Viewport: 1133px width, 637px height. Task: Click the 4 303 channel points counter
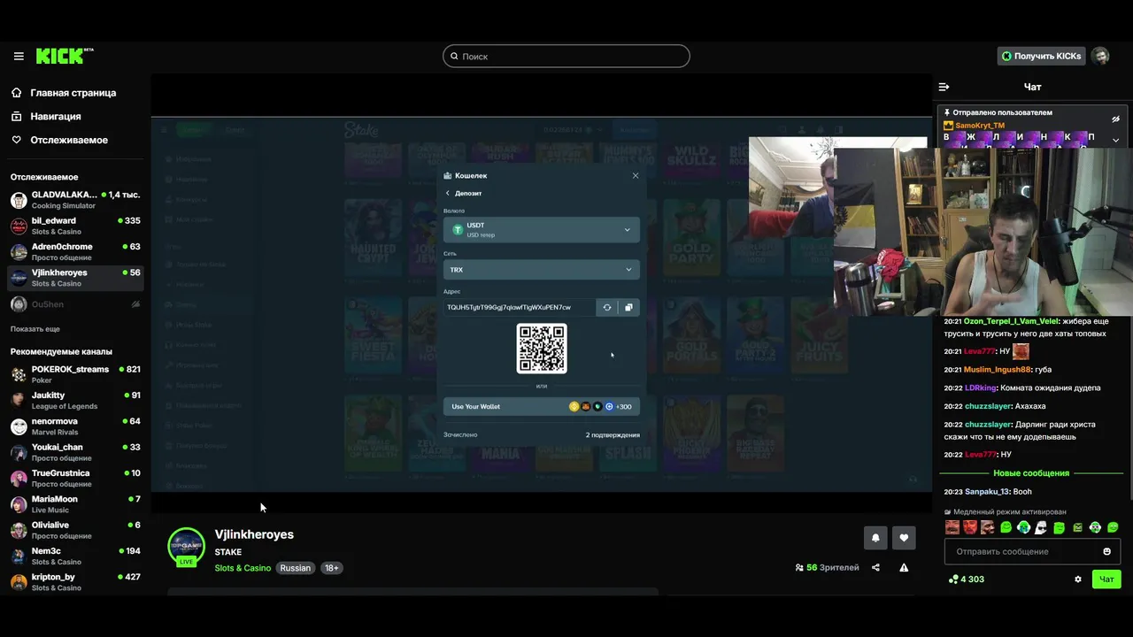click(x=966, y=579)
